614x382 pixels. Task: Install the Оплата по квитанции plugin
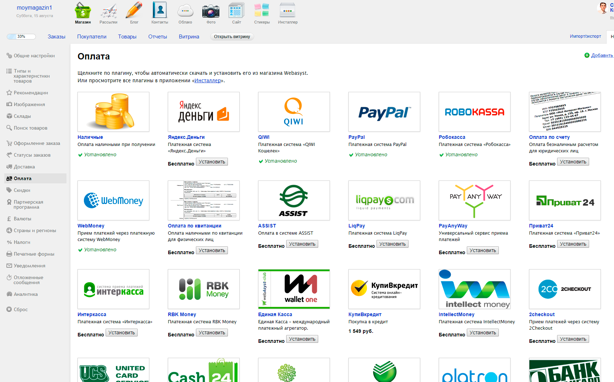click(212, 250)
